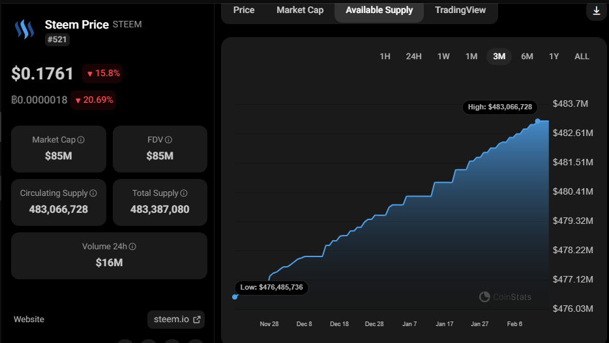
Task: Click the Nov 28 date label
Action: point(269,324)
